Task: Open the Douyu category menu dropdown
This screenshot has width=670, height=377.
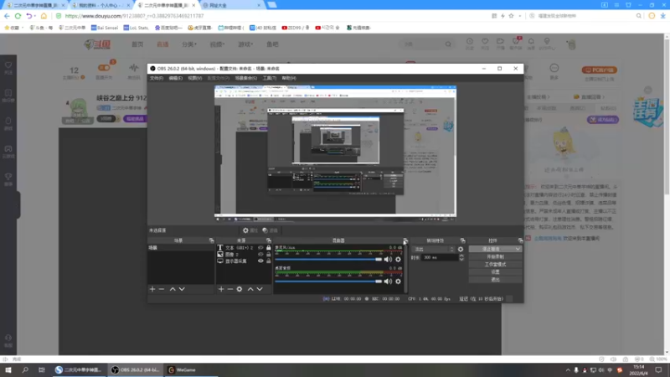Action: [x=189, y=44]
